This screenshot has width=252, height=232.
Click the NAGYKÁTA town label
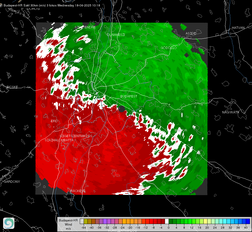pyautogui.click(x=231, y=112)
